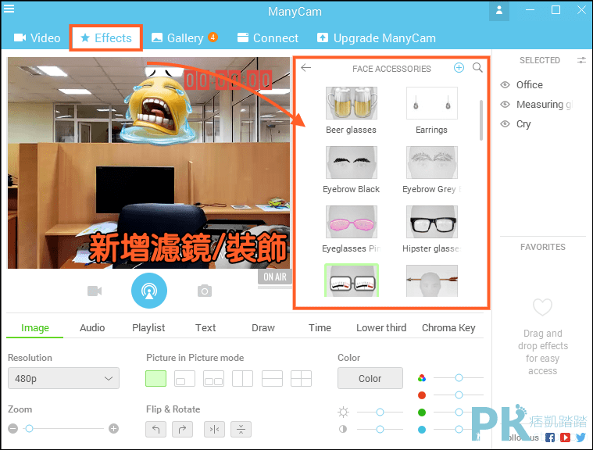
Task: Toggle visibility of Office effect
Action: [505, 84]
